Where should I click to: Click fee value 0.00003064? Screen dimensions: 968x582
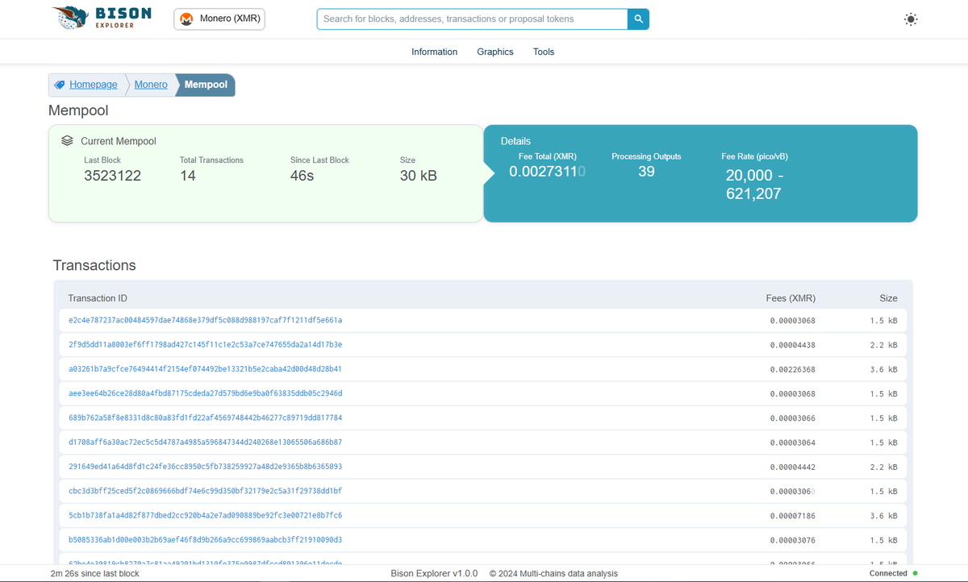point(793,443)
